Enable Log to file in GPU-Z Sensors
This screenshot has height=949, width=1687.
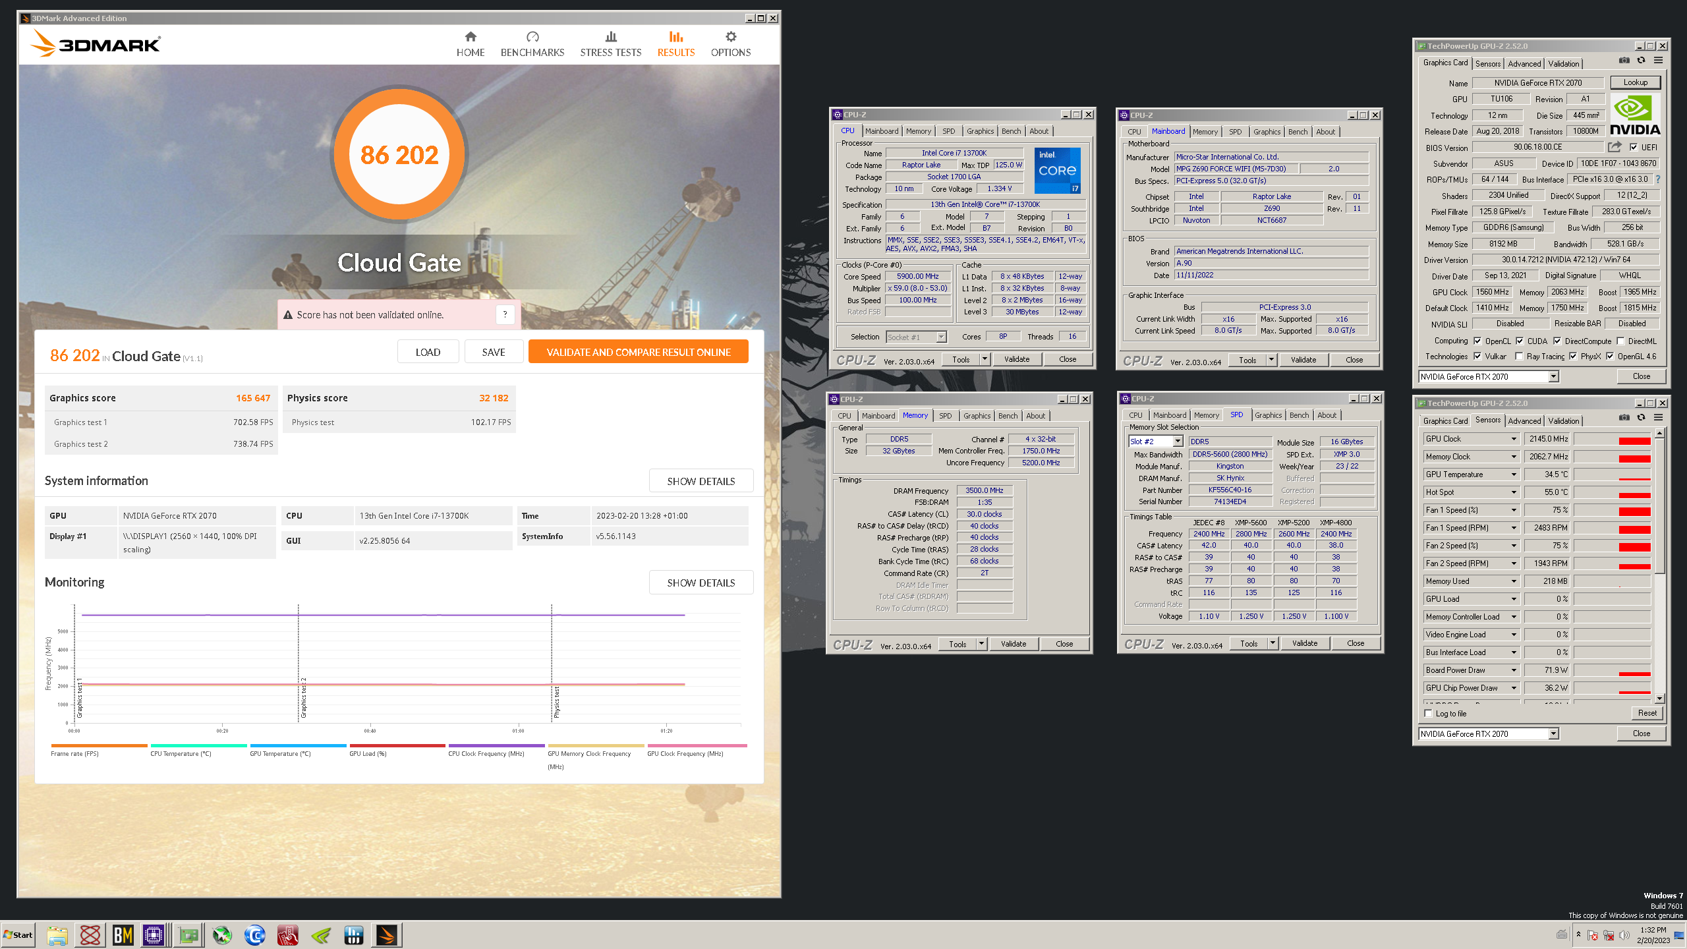click(1429, 713)
